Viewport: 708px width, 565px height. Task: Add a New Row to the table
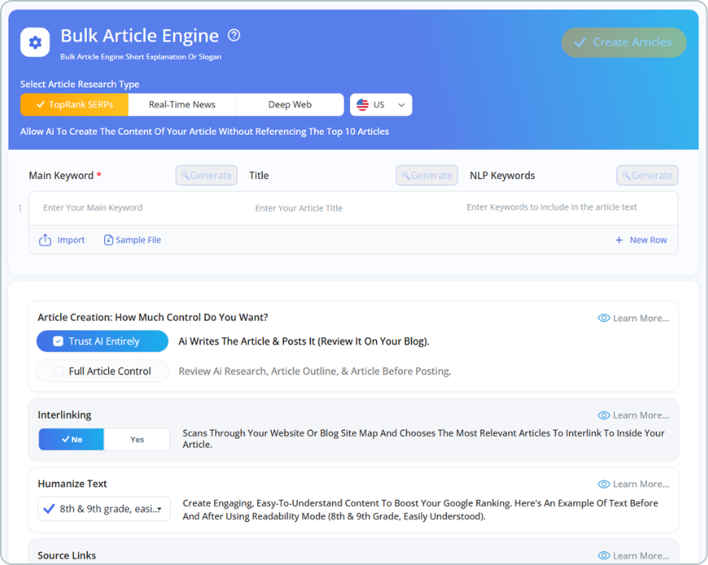640,239
